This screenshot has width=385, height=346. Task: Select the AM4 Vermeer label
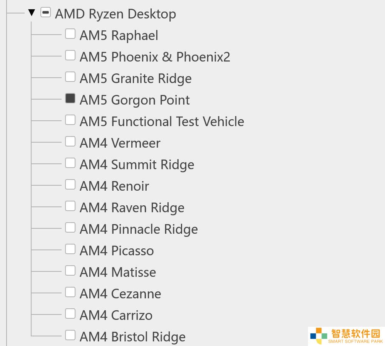[120, 143]
